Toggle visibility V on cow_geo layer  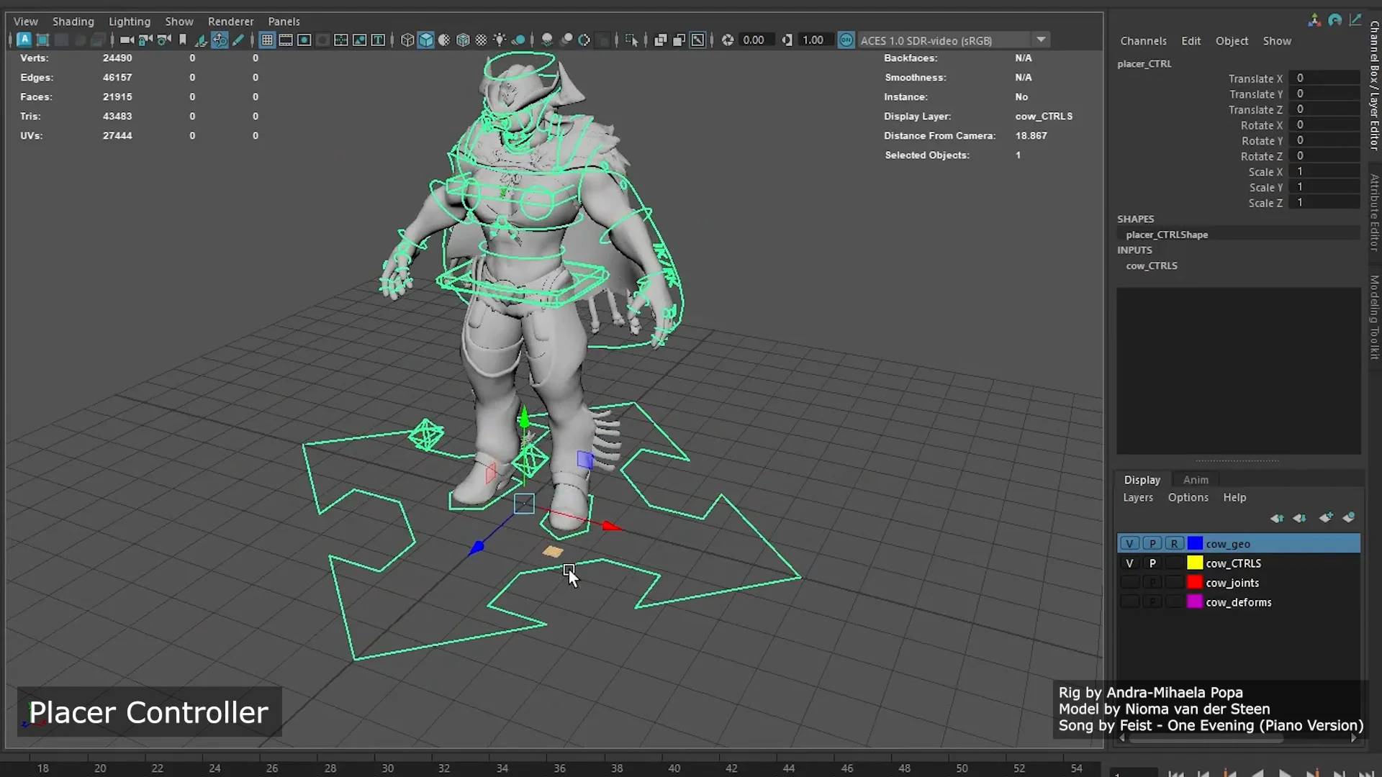pyautogui.click(x=1129, y=544)
